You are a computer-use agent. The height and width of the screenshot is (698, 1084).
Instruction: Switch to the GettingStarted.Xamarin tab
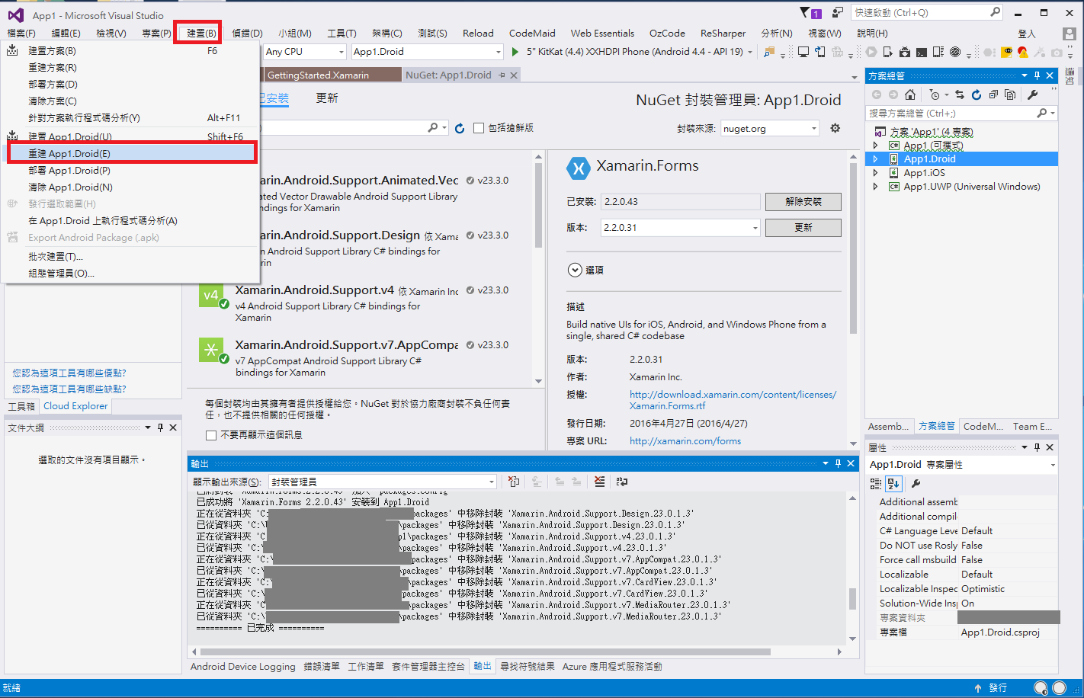tap(332, 75)
